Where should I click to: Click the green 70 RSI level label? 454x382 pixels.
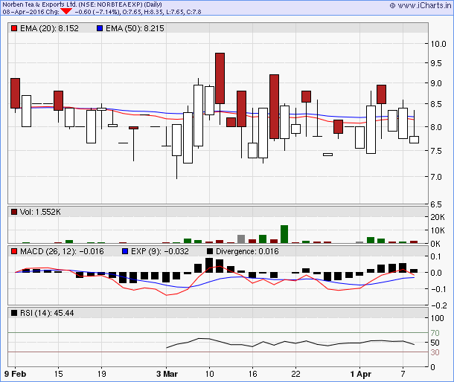tap(435, 333)
